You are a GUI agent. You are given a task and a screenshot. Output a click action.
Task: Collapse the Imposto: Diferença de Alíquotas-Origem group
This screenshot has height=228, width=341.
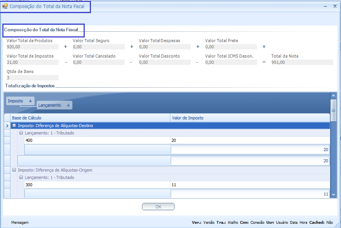click(14, 170)
